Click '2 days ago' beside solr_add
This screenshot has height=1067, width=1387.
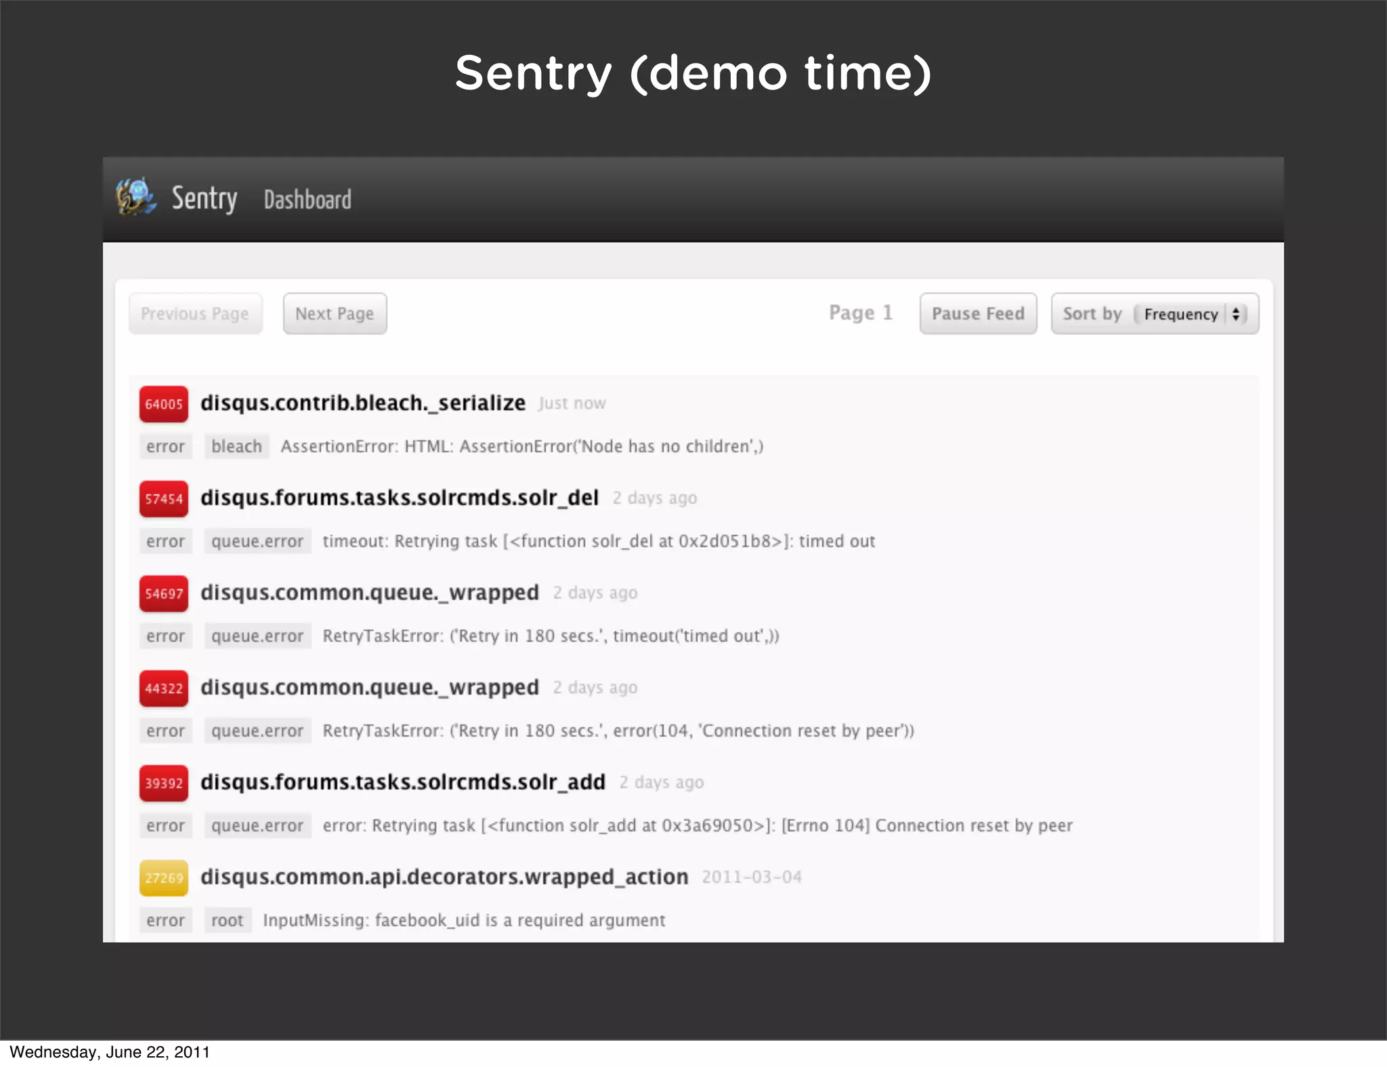point(662,783)
